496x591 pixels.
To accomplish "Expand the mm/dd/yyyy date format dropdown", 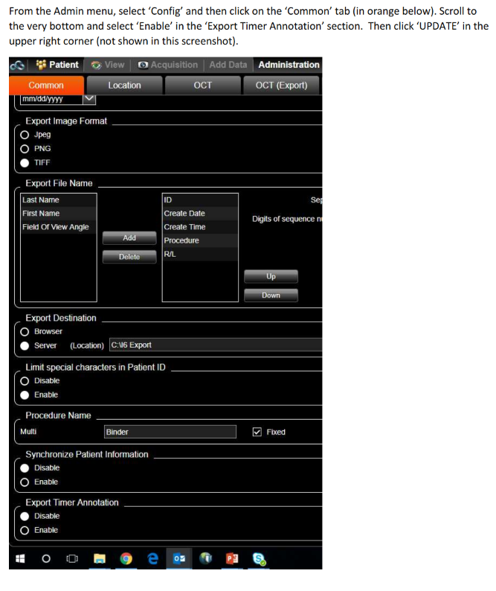I will pos(89,99).
